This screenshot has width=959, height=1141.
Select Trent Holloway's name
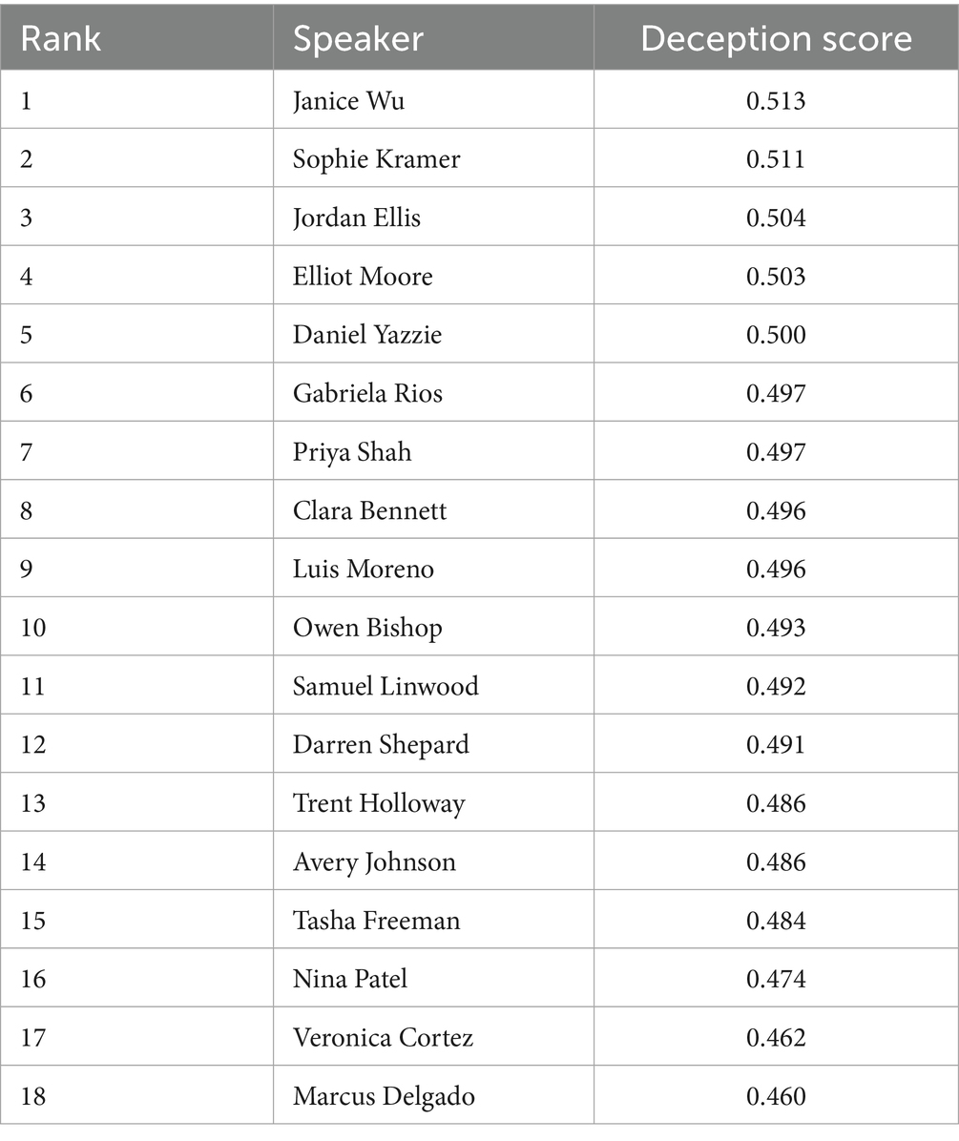[x=379, y=803]
